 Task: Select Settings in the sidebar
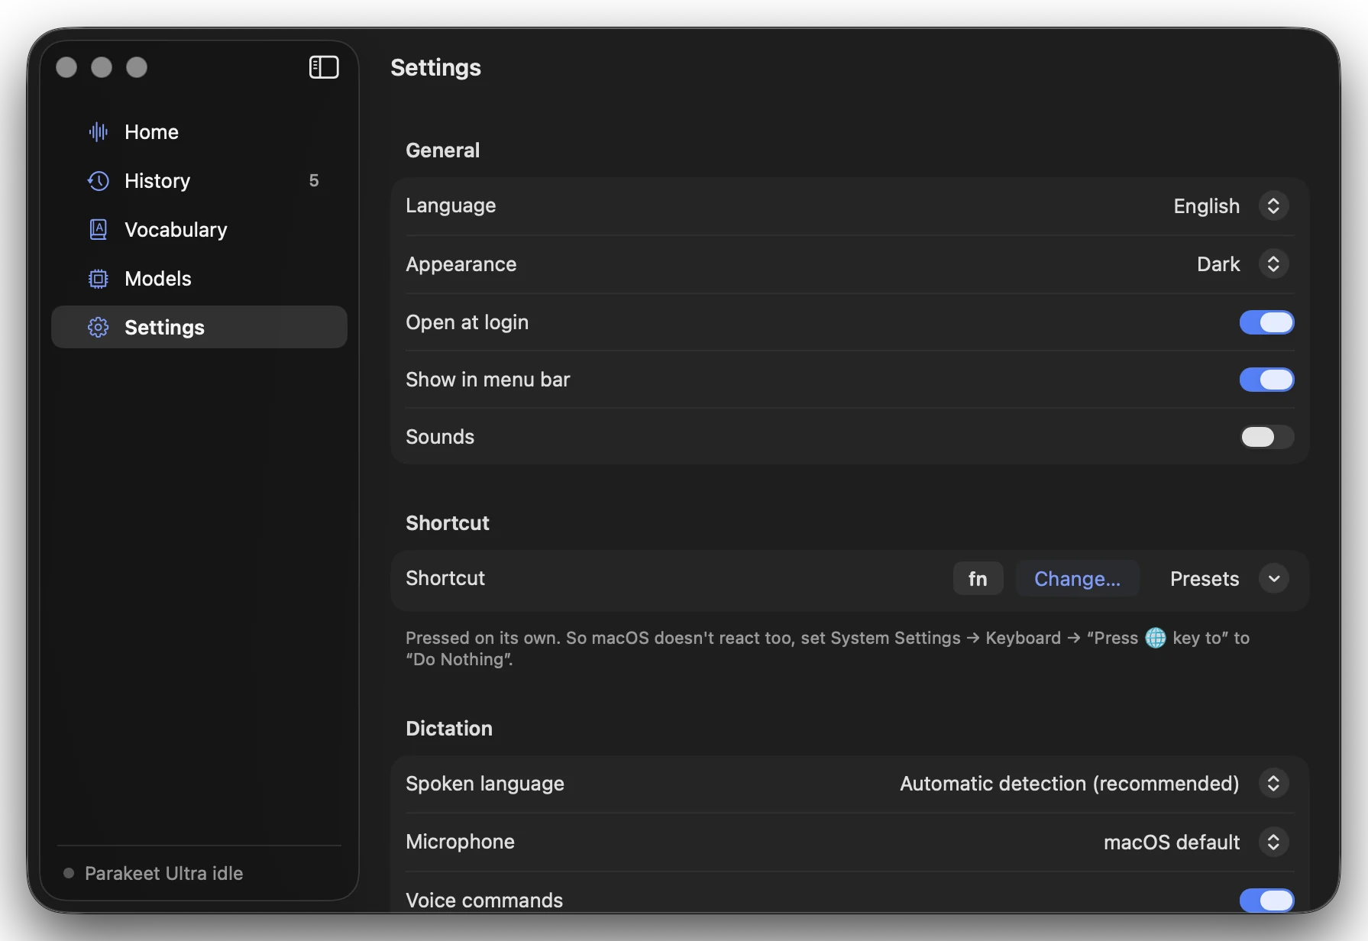pos(199,327)
